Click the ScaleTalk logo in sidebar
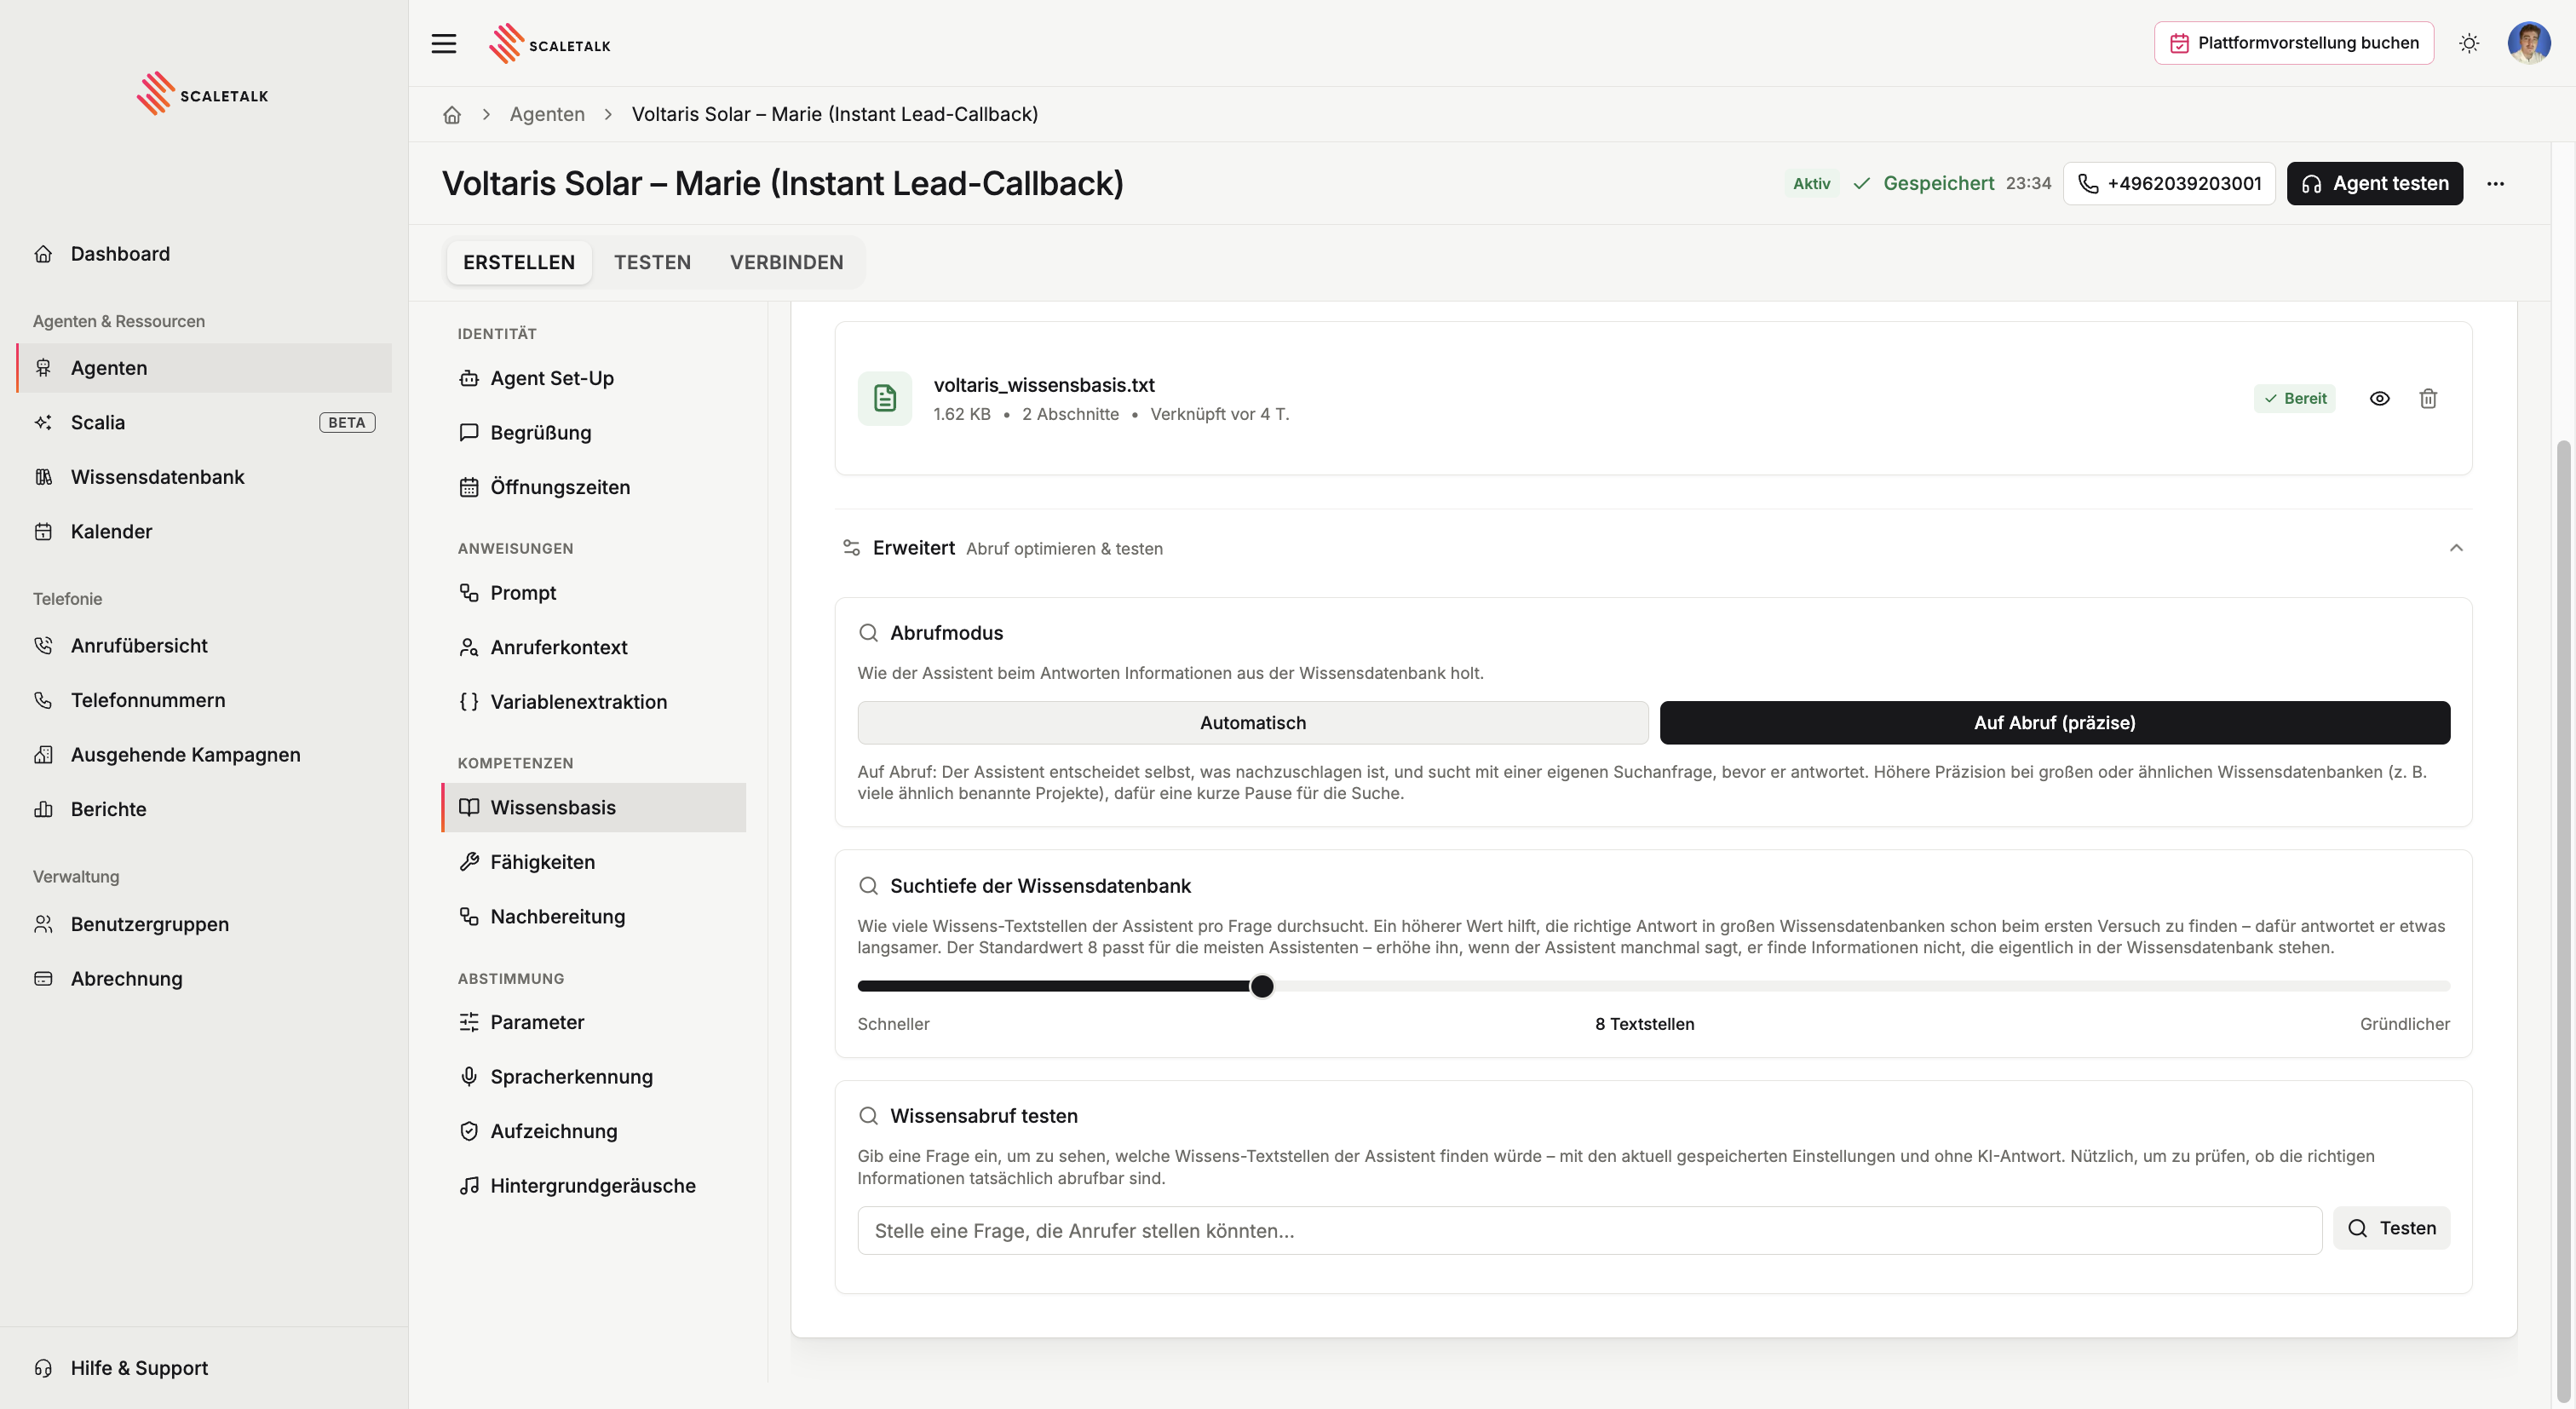 pos(203,94)
